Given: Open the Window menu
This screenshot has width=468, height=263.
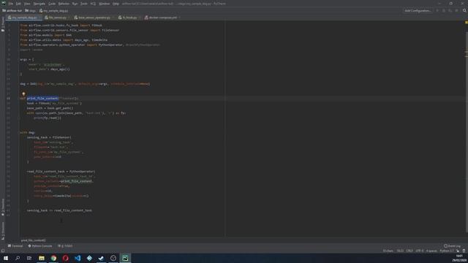Looking at the screenshot, I should [104, 4].
